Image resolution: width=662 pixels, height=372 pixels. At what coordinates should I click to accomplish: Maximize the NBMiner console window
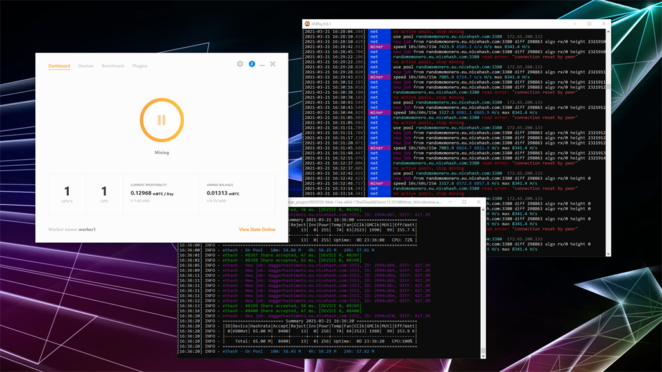click(464, 202)
